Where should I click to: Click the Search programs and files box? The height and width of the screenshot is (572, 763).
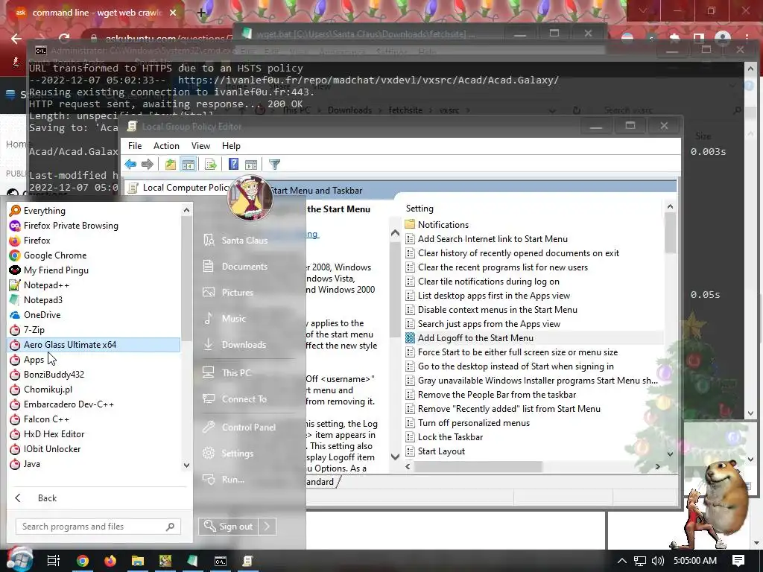(x=98, y=527)
